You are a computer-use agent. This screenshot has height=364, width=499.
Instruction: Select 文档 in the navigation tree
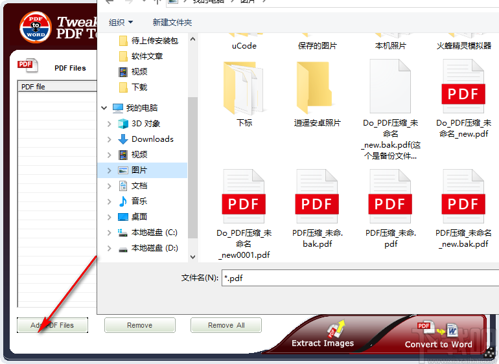pos(133,186)
